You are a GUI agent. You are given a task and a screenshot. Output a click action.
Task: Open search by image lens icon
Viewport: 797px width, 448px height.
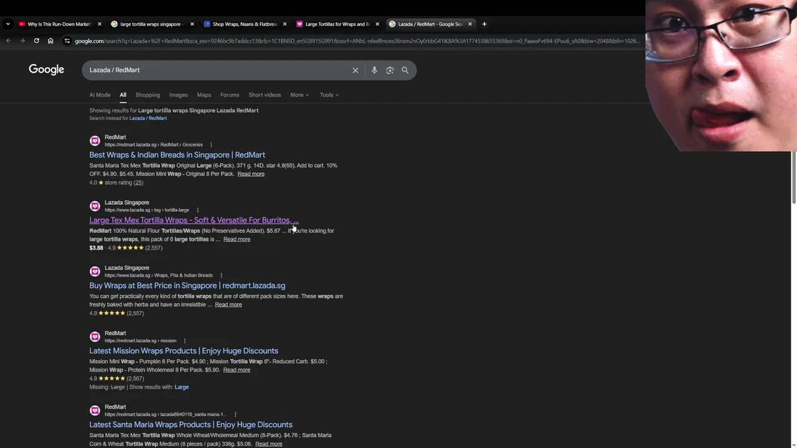[390, 70]
